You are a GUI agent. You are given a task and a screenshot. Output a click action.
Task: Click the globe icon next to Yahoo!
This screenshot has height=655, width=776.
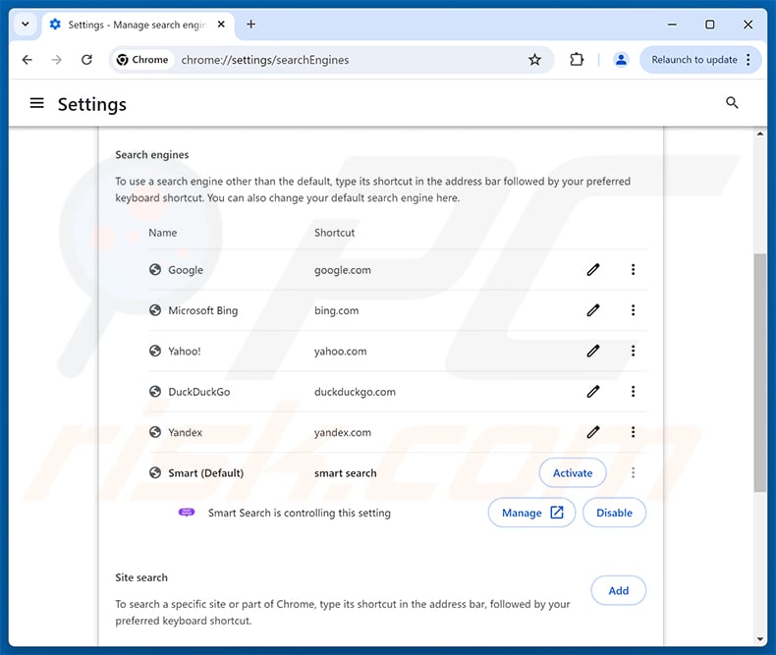[x=155, y=351]
